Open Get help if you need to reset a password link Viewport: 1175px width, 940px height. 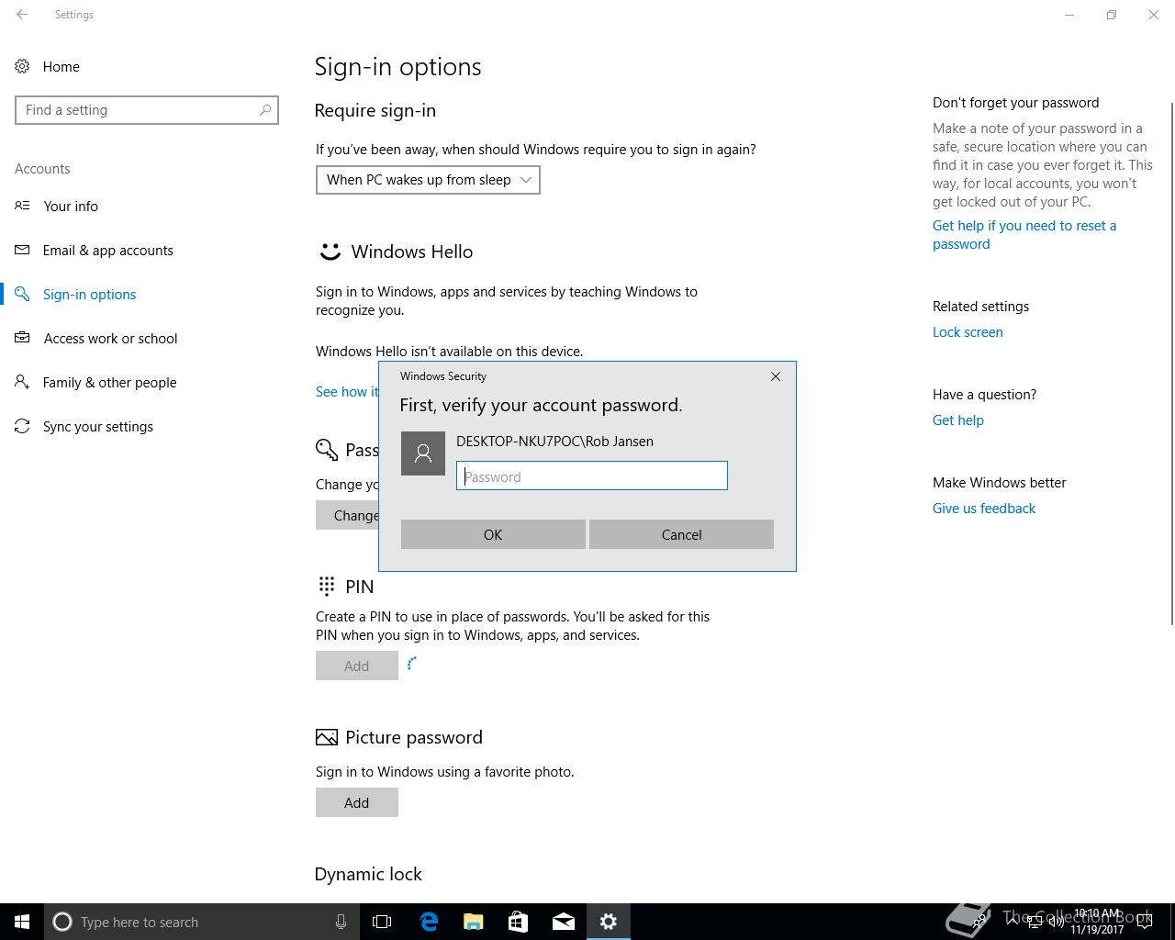click(1024, 235)
